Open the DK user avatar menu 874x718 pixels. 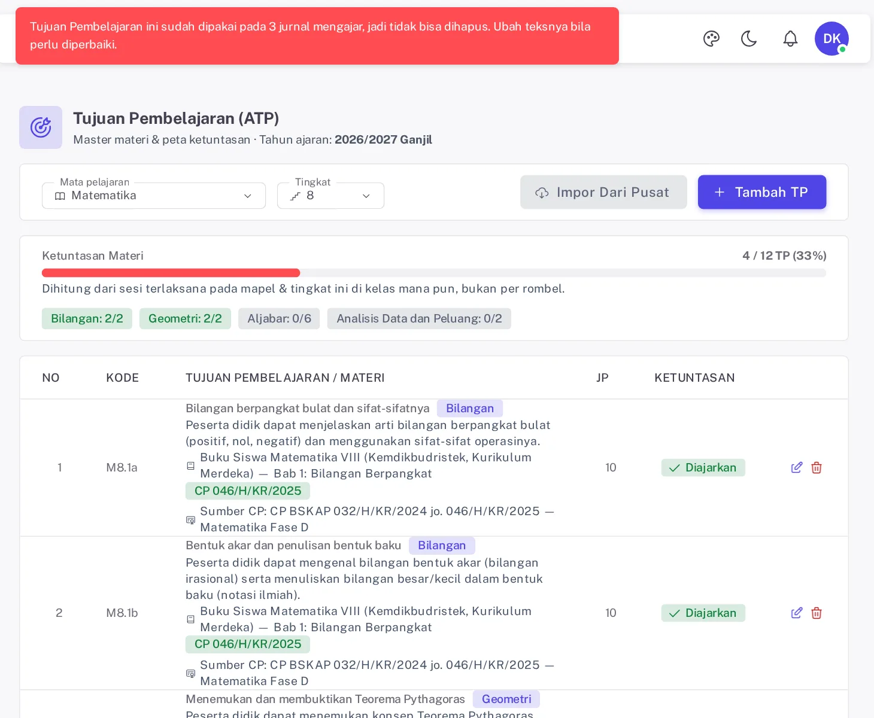point(831,39)
